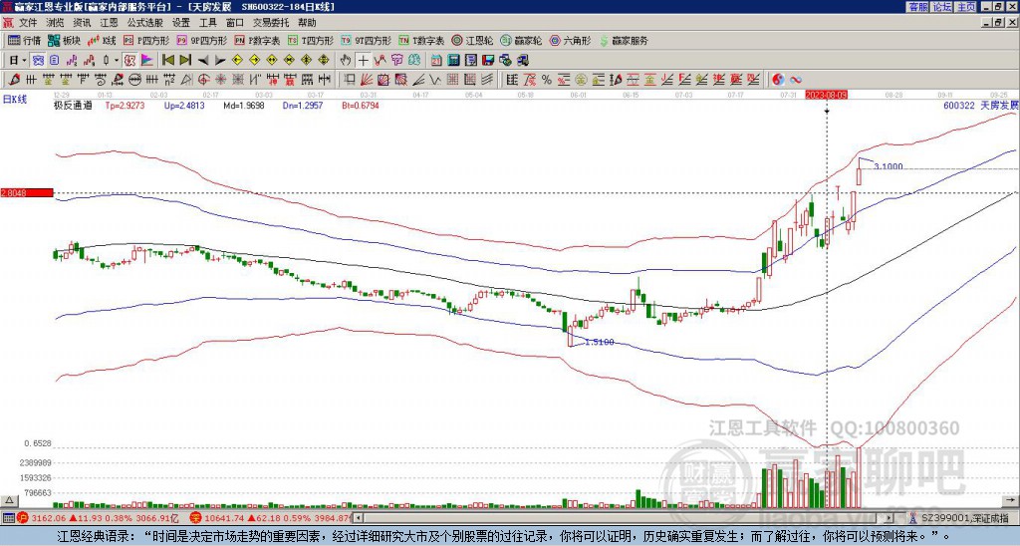Open the 公式选股 menu

[145, 23]
